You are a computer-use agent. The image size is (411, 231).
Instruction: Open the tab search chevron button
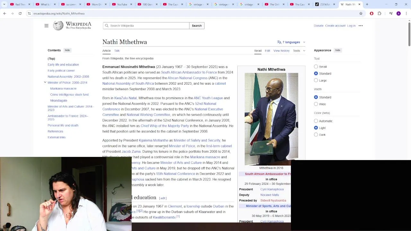click(4, 4)
